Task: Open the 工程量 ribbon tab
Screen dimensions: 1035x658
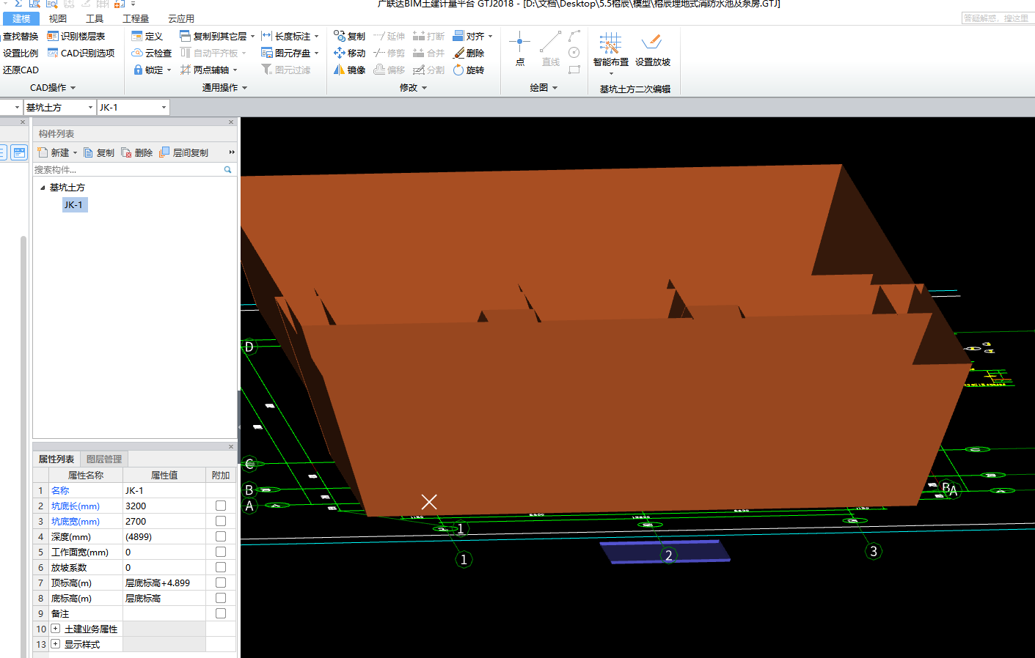Action: (136, 18)
